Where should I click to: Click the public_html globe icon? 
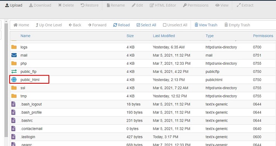[14, 80]
